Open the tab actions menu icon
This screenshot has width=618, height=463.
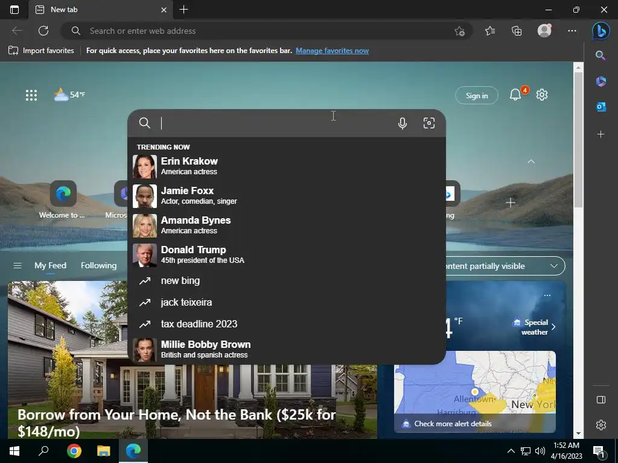click(x=14, y=10)
